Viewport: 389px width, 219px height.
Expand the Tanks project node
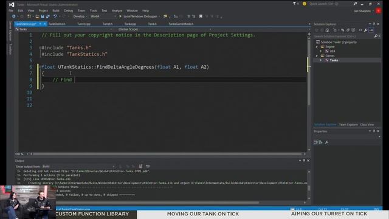[321, 60]
